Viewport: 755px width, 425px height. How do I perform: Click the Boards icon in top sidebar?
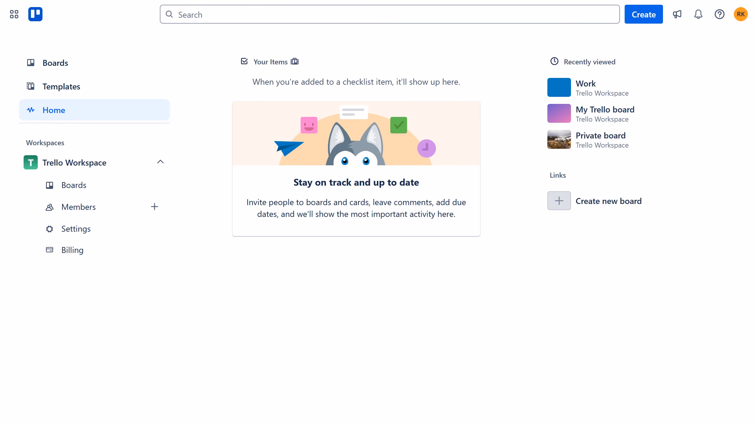click(x=31, y=63)
